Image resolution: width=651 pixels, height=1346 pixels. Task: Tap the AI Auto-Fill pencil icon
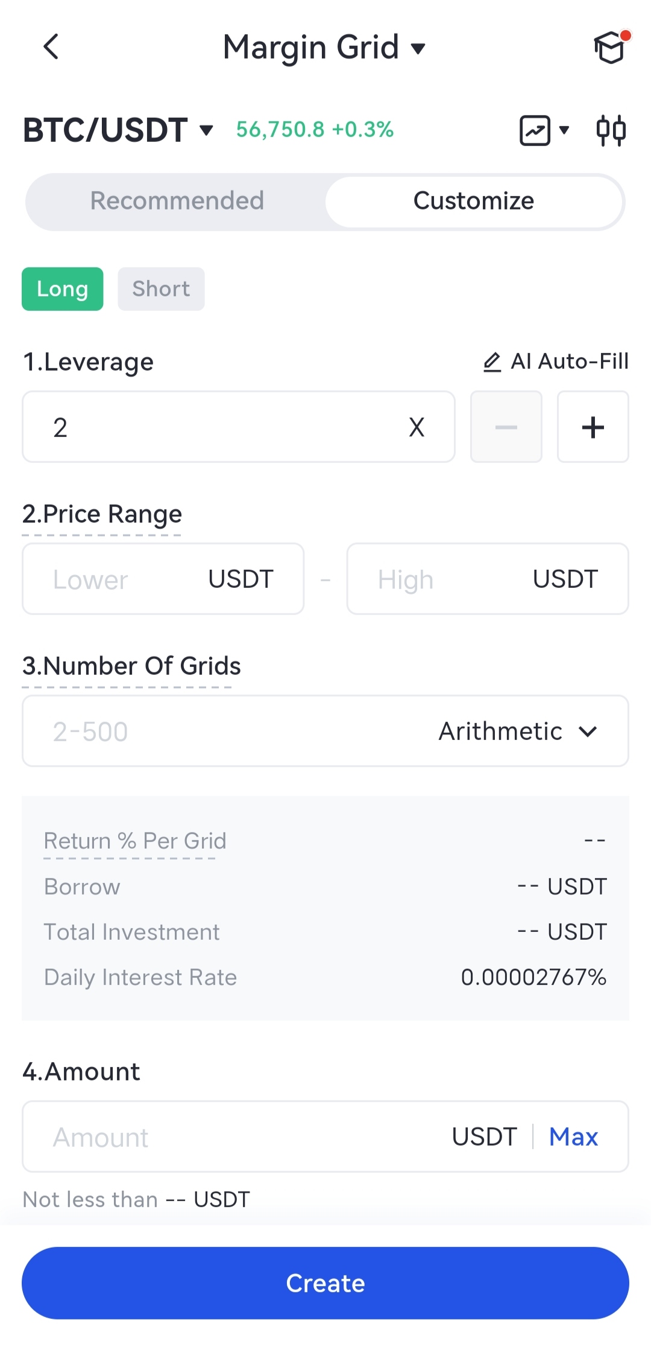tap(492, 362)
